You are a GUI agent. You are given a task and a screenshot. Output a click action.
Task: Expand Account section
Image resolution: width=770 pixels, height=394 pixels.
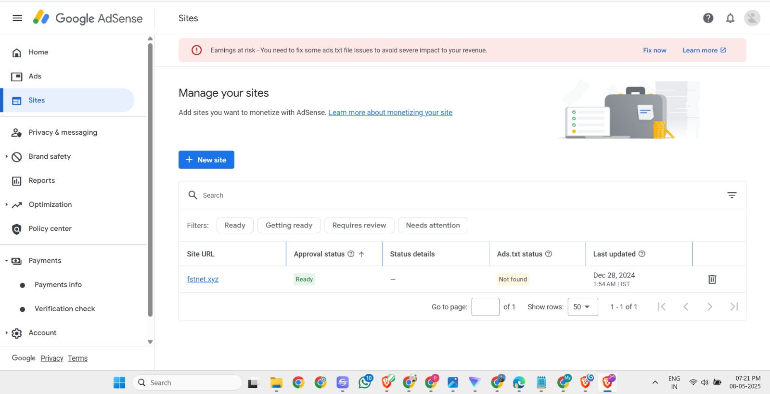[x=7, y=333]
